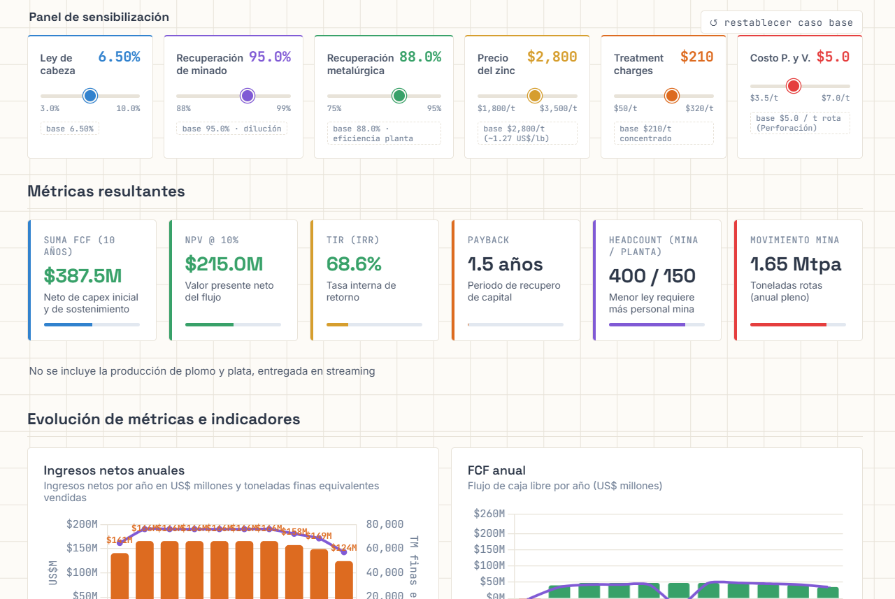Click the Métricas resultantes heading
Image resolution: width=895 pixels, height=599 pixels.
pyautogui.click(x=106, y=191)
